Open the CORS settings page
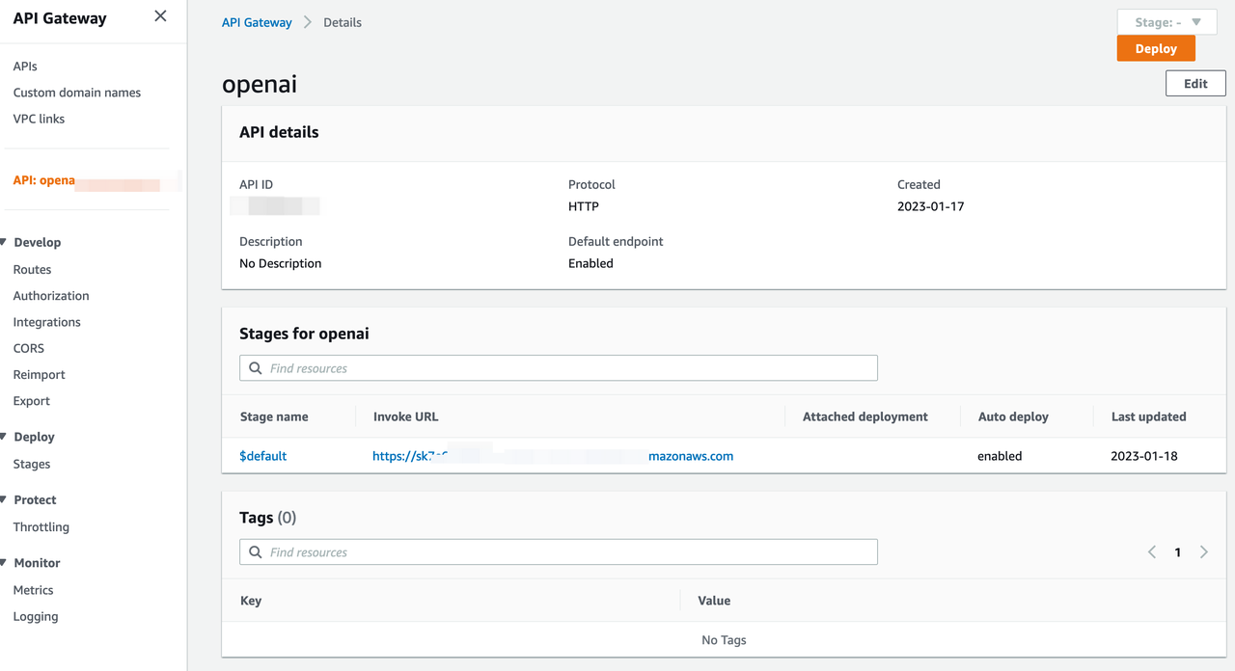The height and width of the screenshot is (671, 1235). click(x=29, y=349)
